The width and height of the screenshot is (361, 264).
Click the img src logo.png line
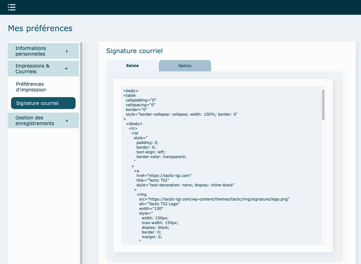[x=214, y=199]
